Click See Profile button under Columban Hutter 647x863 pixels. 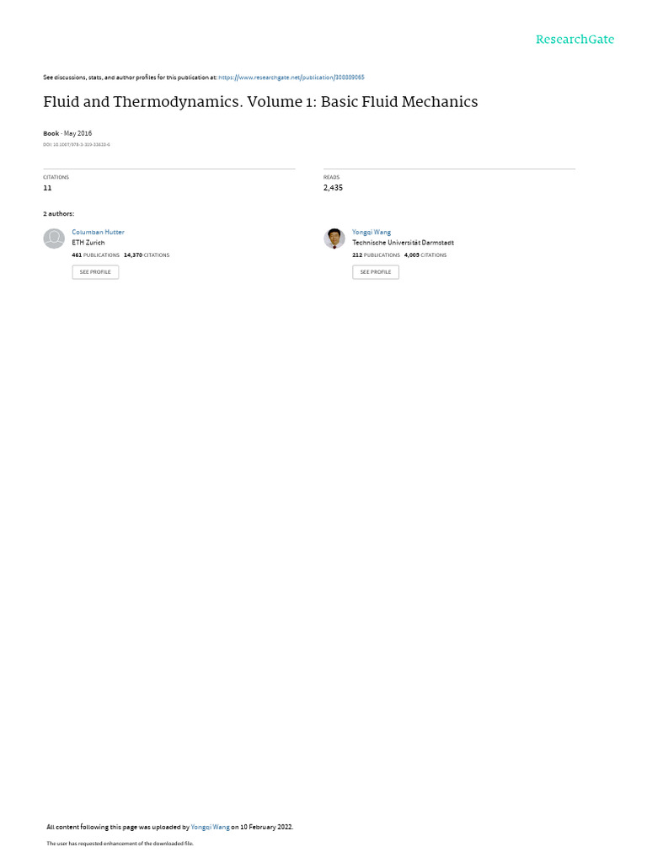pos(95,272)
